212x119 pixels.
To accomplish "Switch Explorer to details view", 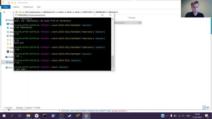I will pyautogui.click(x=204, y=107).
